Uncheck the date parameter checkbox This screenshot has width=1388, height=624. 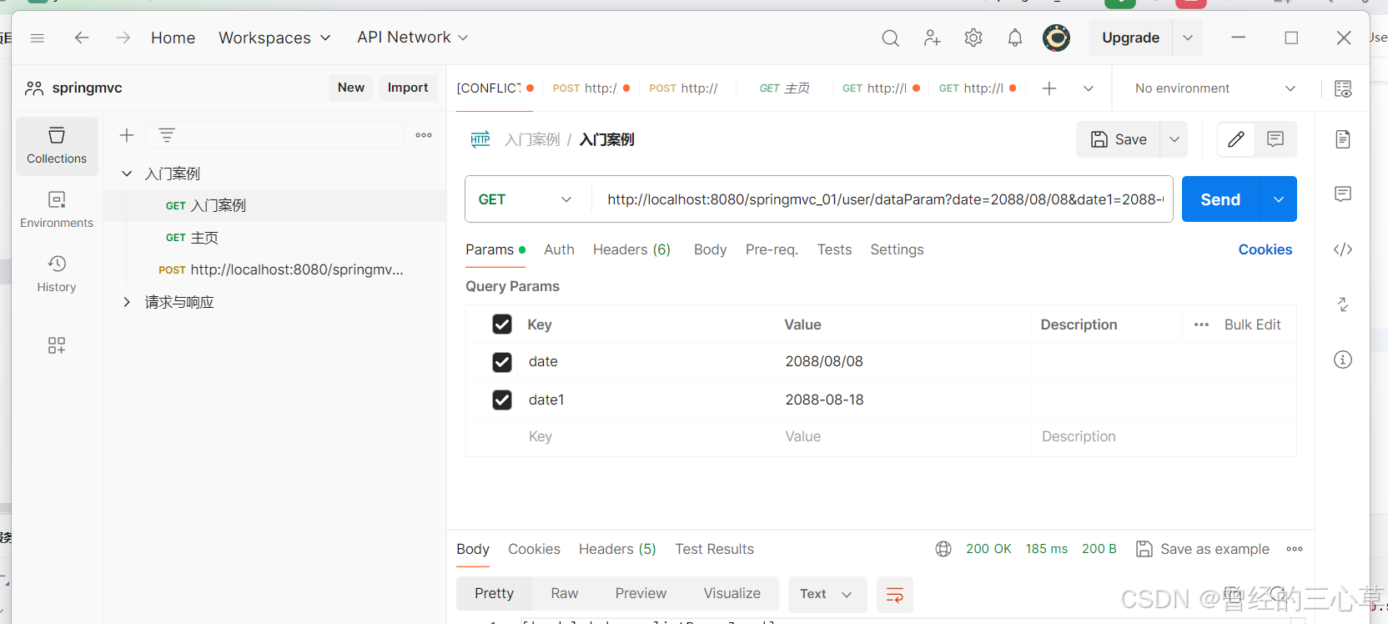[x=502, y=362]
